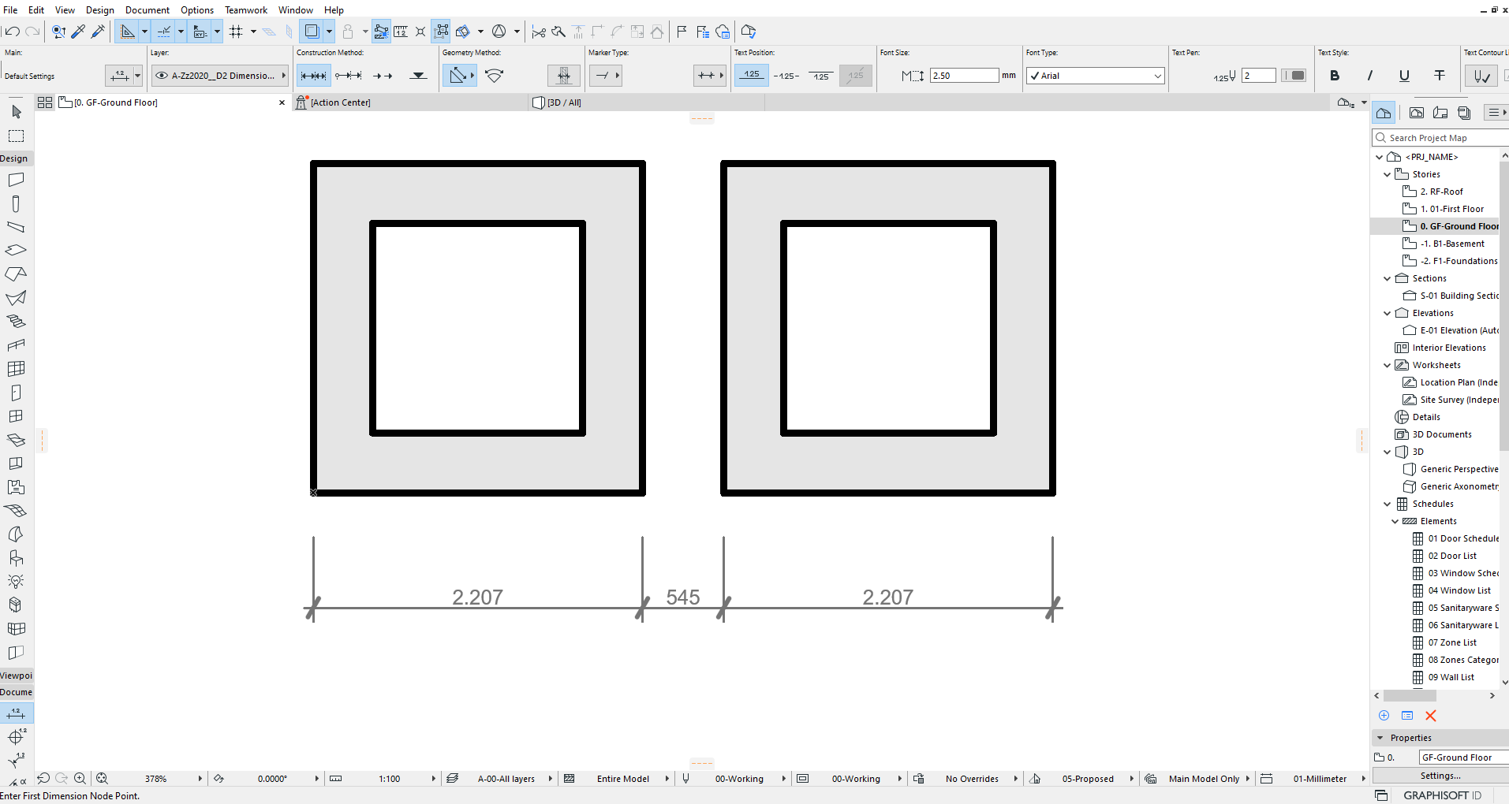Activate the Wall tool

pyautogui.click(x=16, y=180)
